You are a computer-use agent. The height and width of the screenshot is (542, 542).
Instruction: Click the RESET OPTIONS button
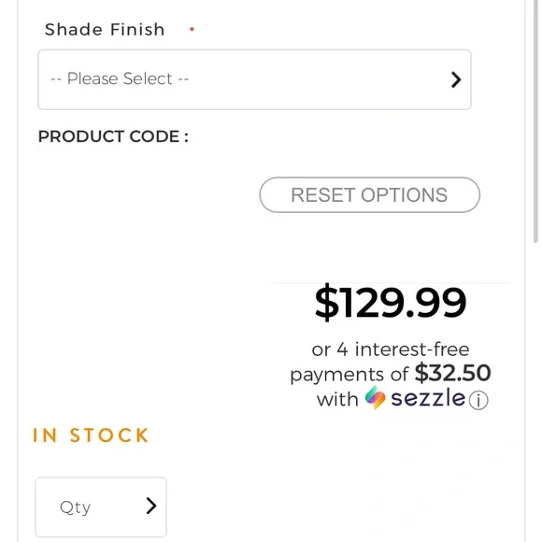coord(369,194)
